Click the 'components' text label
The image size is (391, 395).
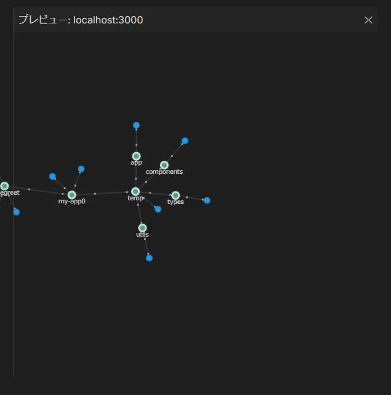click(164, 172)
